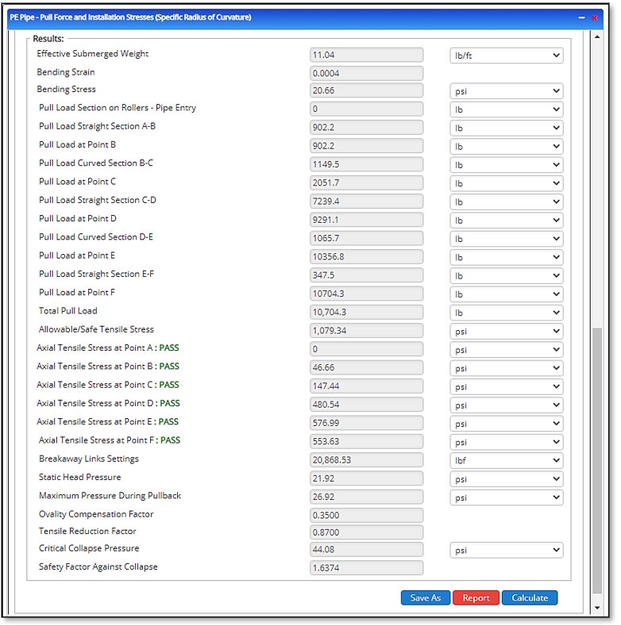The image size is (621, 626).
Task: Click the Total Pull Load value field
Action: click(366, 313)
